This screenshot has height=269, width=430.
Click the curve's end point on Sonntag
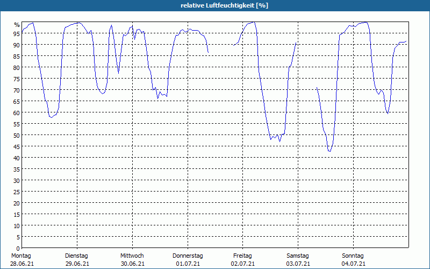coord(406,41)
